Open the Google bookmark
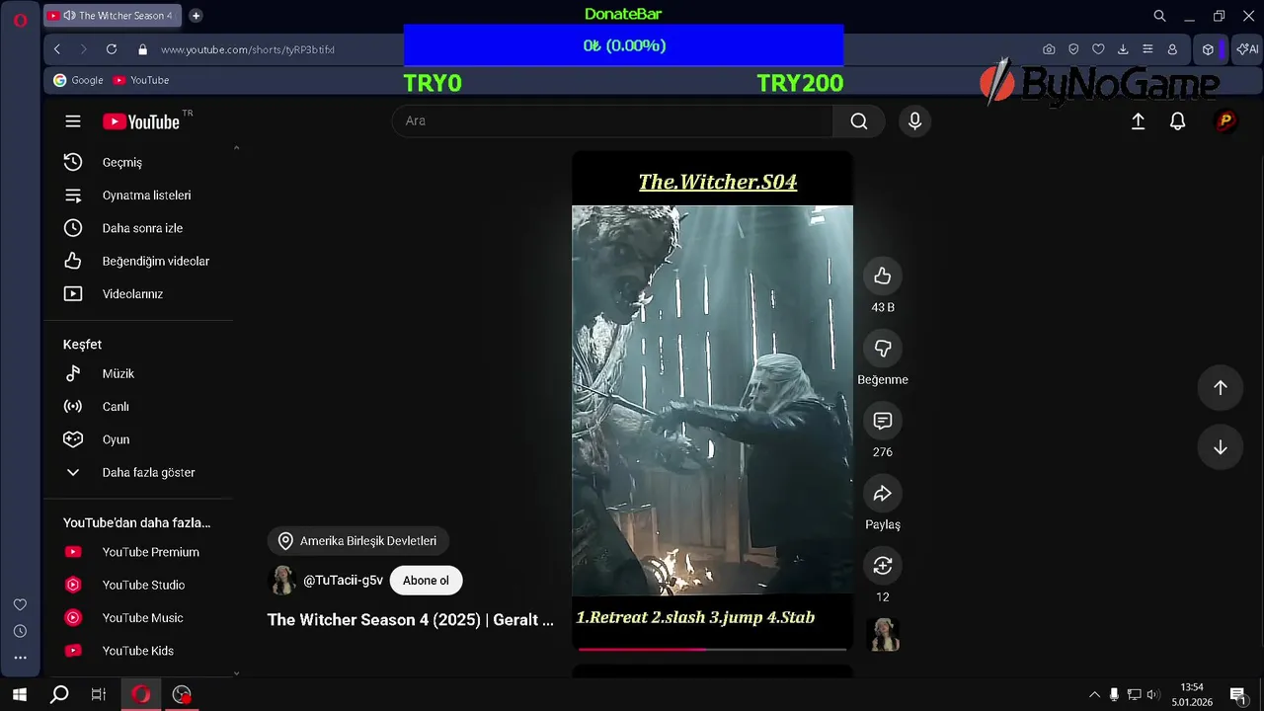 (78, 80)
